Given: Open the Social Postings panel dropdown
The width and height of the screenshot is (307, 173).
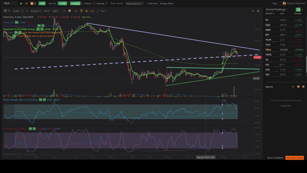Looking at the screenshot, I should (277, 9).
